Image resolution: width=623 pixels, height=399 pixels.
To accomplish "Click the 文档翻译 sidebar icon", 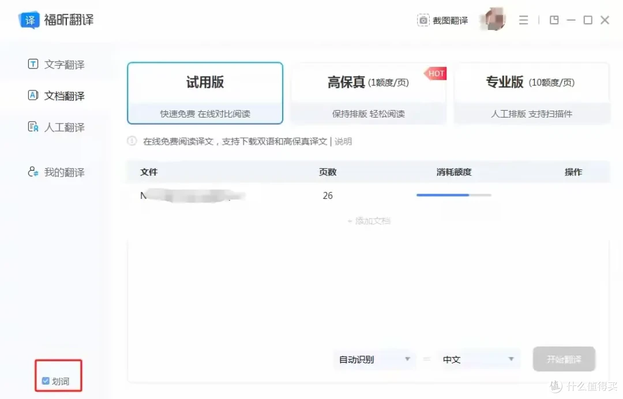I will (33, 95).
